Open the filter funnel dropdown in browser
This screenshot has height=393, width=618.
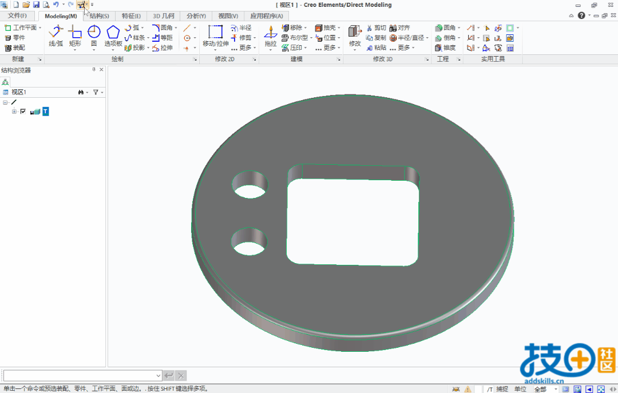102,92
